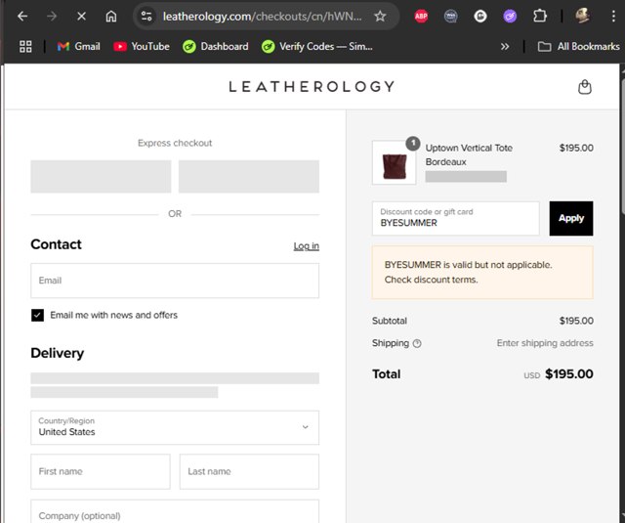Focus the Company (optional) field
This screenshot has width=625, height=523.
(x=175, y=511)
